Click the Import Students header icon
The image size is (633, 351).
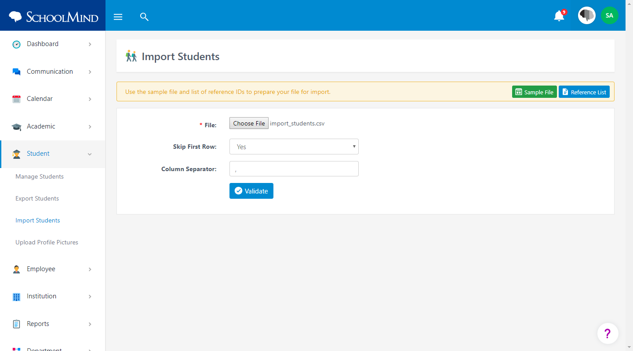tap(131, 56)
